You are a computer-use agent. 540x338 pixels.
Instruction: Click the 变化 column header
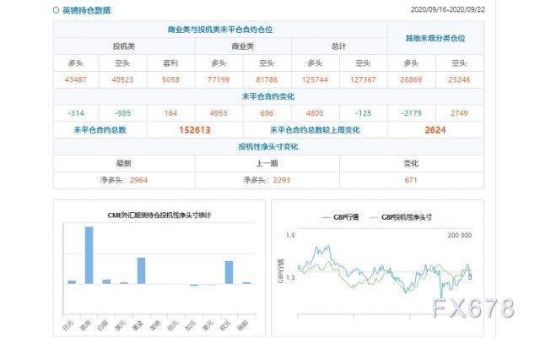pyautogui.click(x=411, y=163)
